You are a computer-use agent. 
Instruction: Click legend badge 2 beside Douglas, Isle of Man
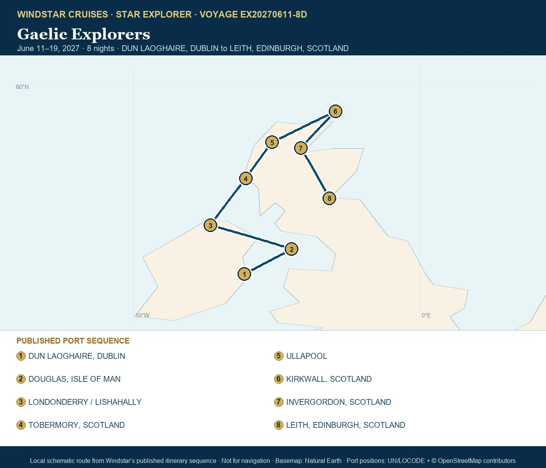click(21, 379)
